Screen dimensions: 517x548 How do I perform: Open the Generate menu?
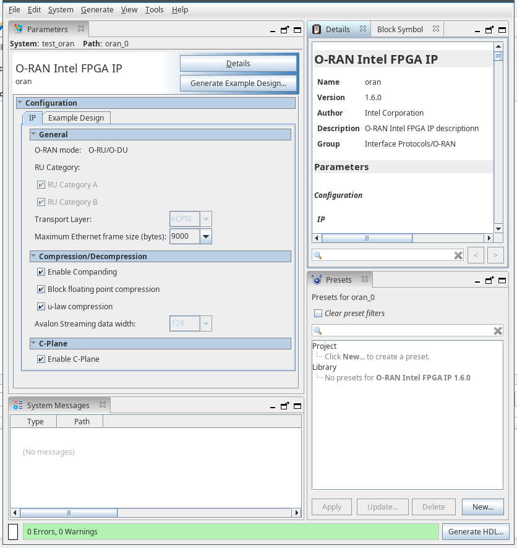pyautogui.click(x=97, y=10)
